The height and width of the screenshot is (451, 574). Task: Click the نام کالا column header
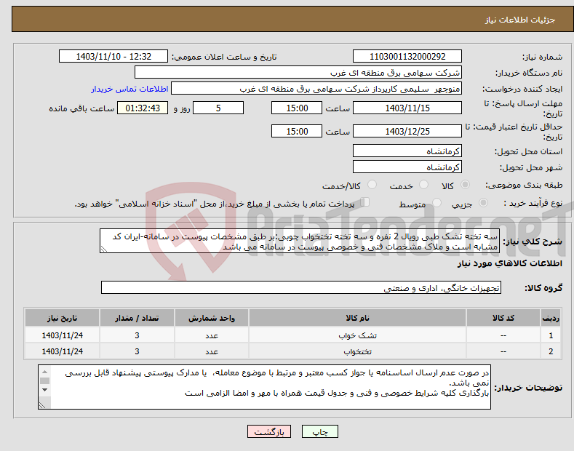tap(357, 318)
